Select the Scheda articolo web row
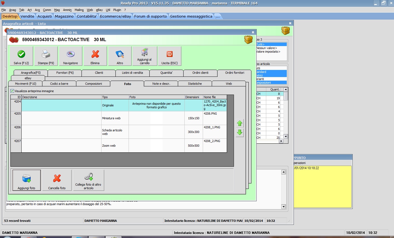This screenshot has height=238, width=394. [x=119, y=132]
